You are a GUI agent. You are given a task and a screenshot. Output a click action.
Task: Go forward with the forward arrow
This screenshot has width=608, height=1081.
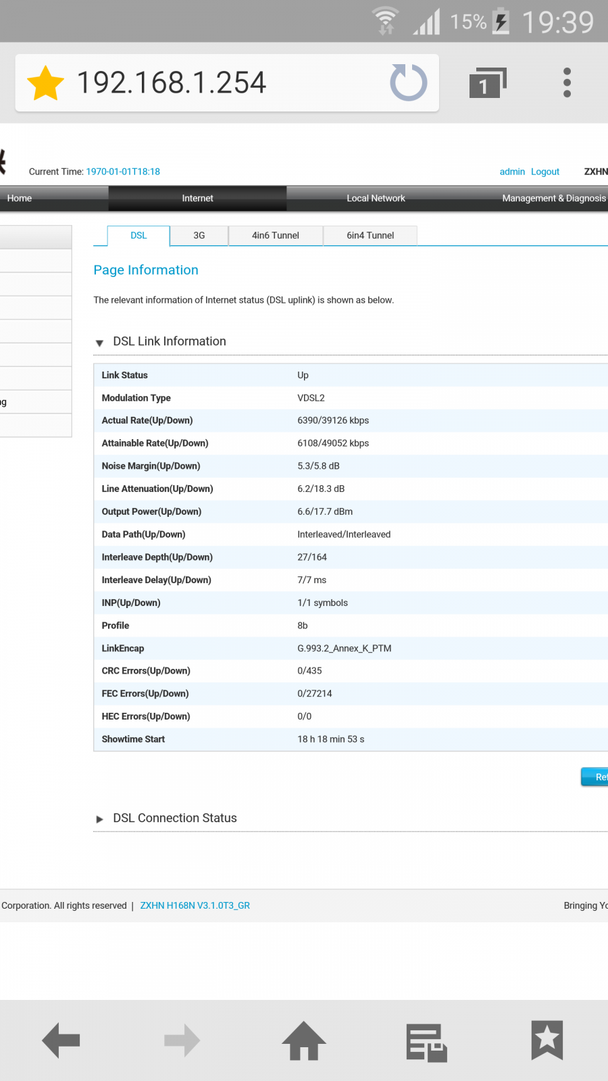(x=182, y=1040)
